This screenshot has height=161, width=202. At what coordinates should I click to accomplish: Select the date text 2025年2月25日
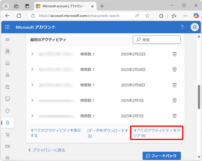pos(133,54)
